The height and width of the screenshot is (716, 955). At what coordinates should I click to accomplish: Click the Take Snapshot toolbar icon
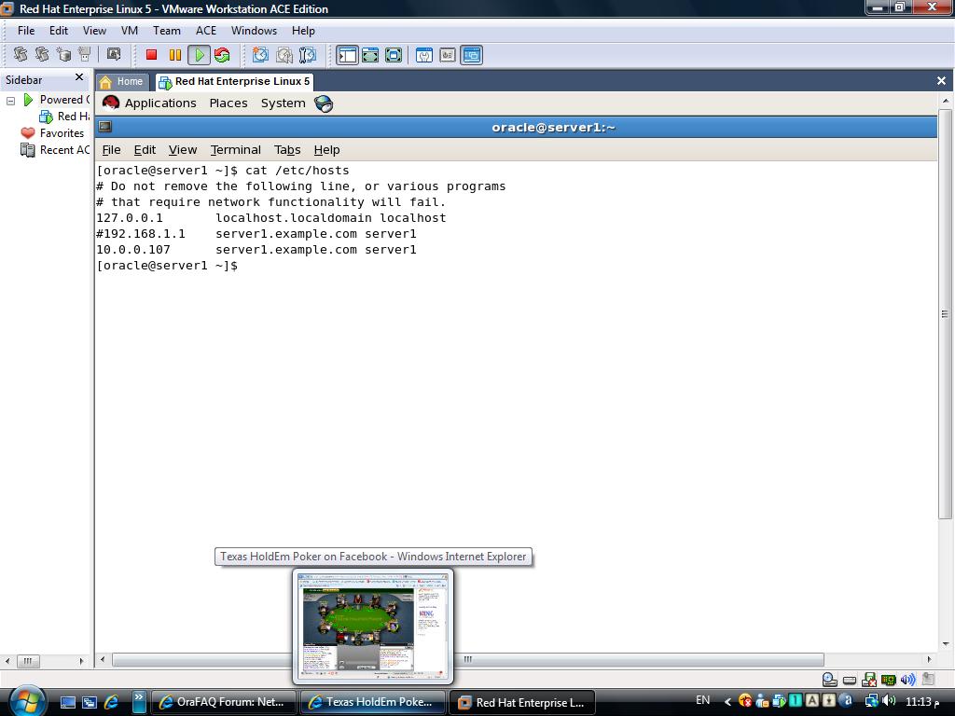(x=260, y=55)
